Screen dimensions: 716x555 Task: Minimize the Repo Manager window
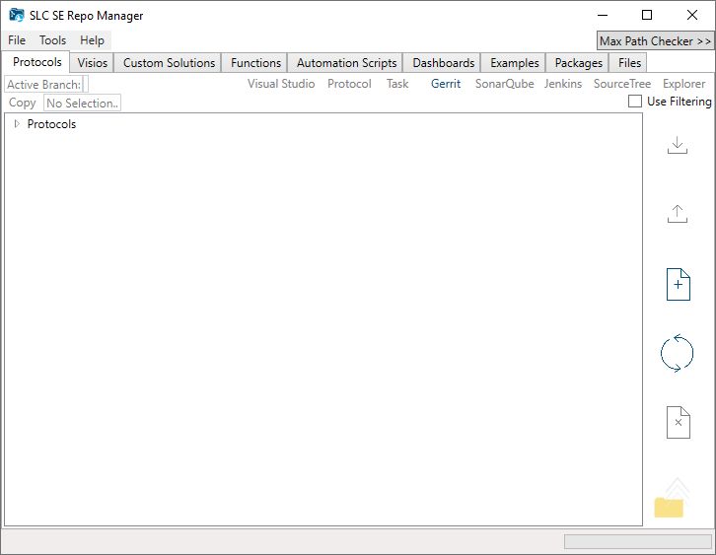[x=603, y=15]
